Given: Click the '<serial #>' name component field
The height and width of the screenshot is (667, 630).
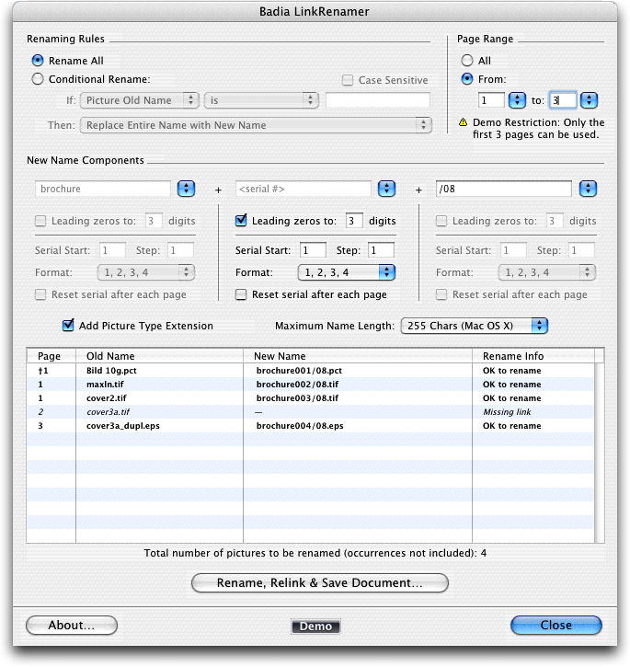Looking at the screenshot, I should click(303, 189).
